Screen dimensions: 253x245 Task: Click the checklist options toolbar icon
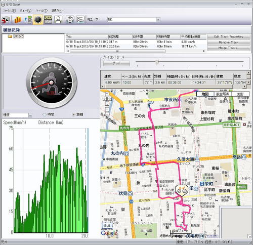80,20
